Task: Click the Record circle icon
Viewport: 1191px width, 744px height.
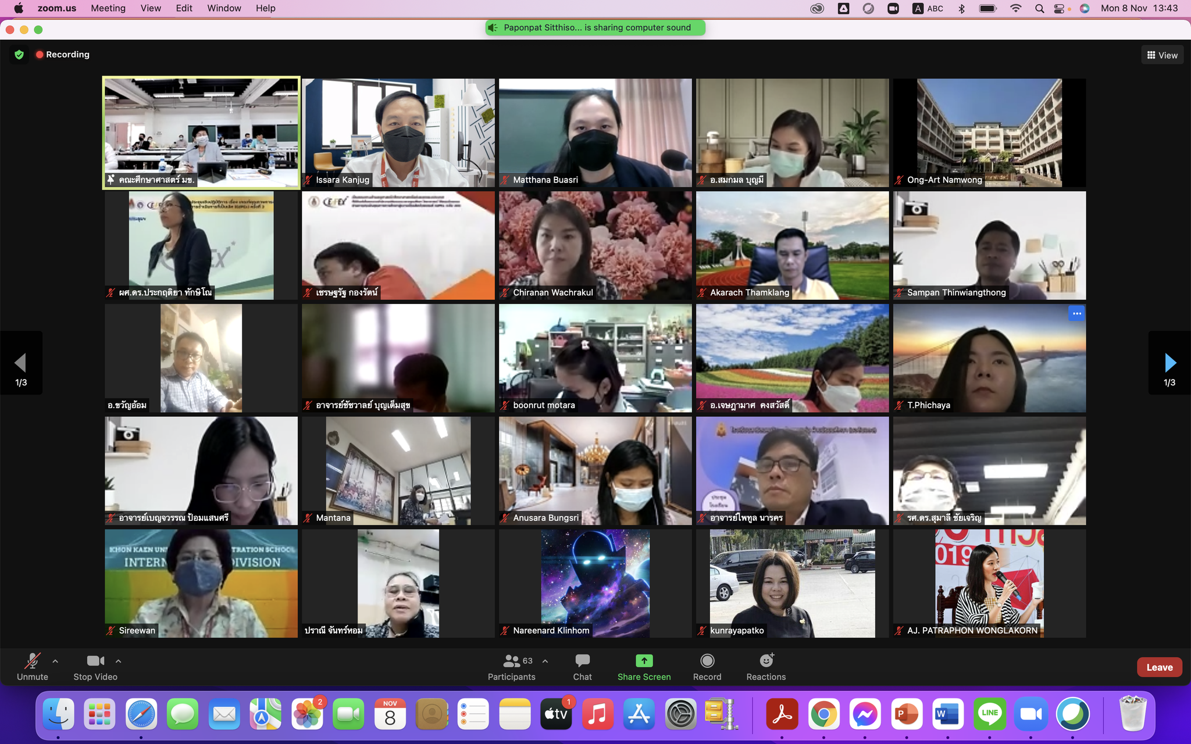Action: [x=707, y=661]
